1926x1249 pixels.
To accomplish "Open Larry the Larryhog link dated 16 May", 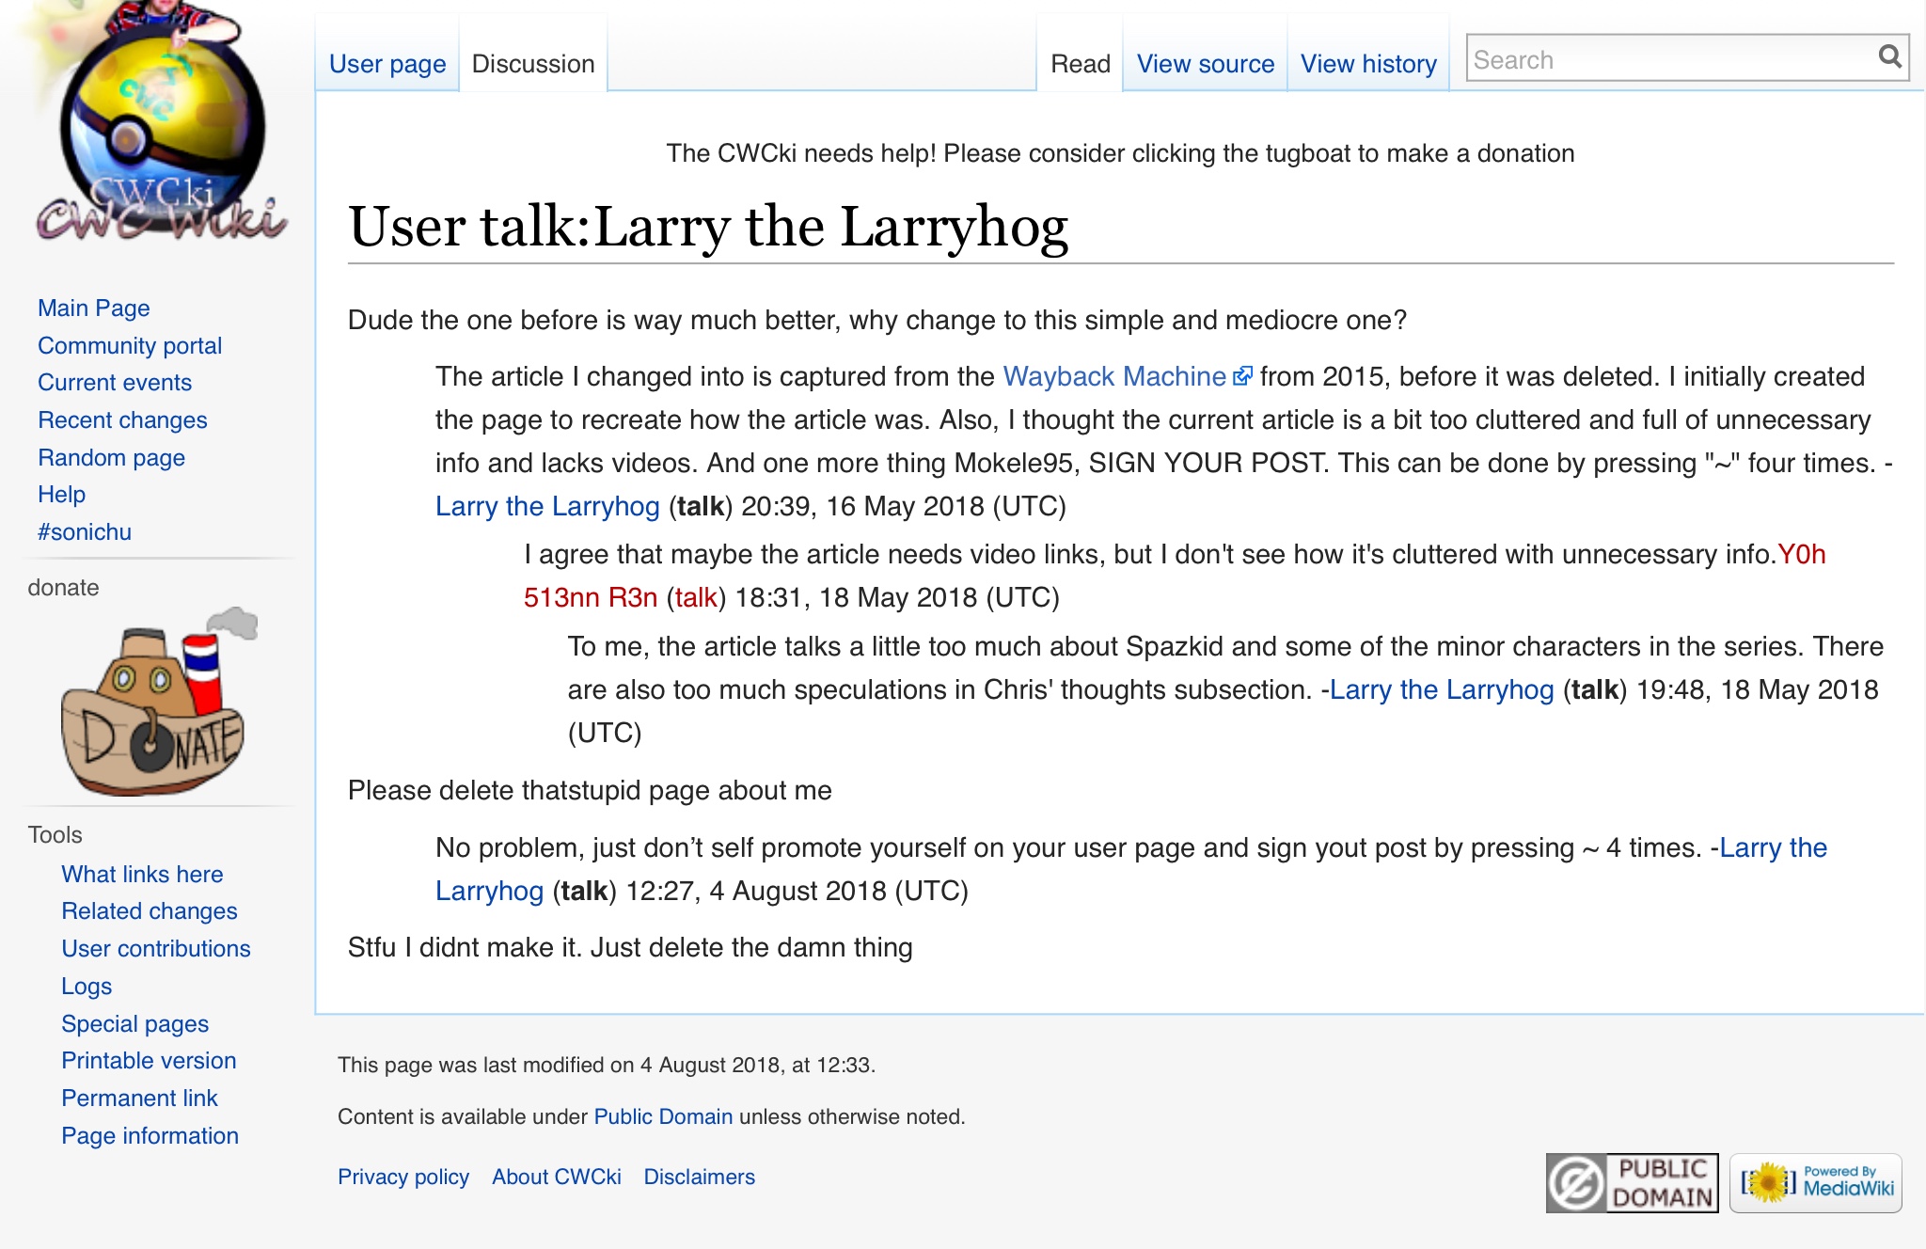I will point(547,506).
